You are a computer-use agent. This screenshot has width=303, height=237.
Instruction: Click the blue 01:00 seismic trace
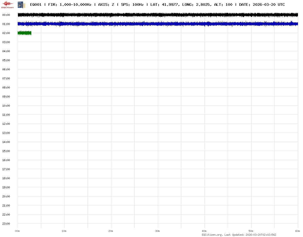point(158,24)
